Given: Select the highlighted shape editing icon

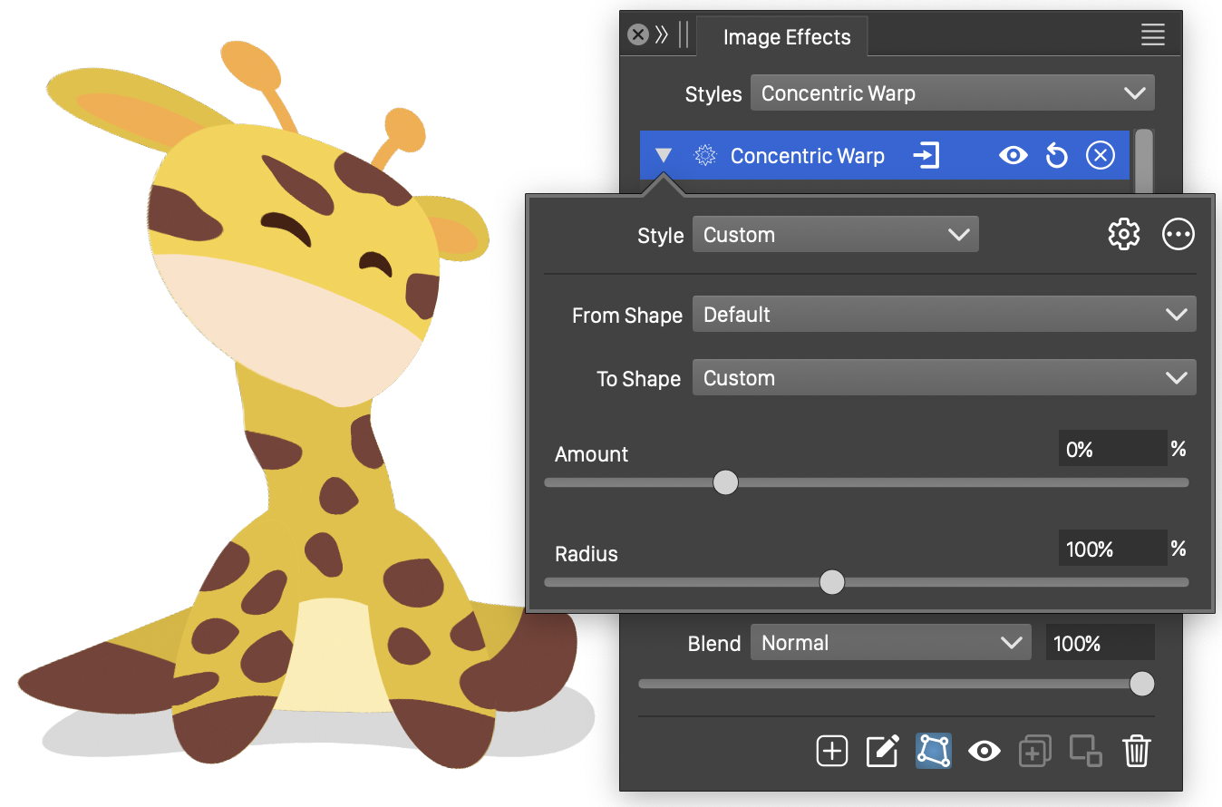Looking at the screenshot, I should [933, 751].
